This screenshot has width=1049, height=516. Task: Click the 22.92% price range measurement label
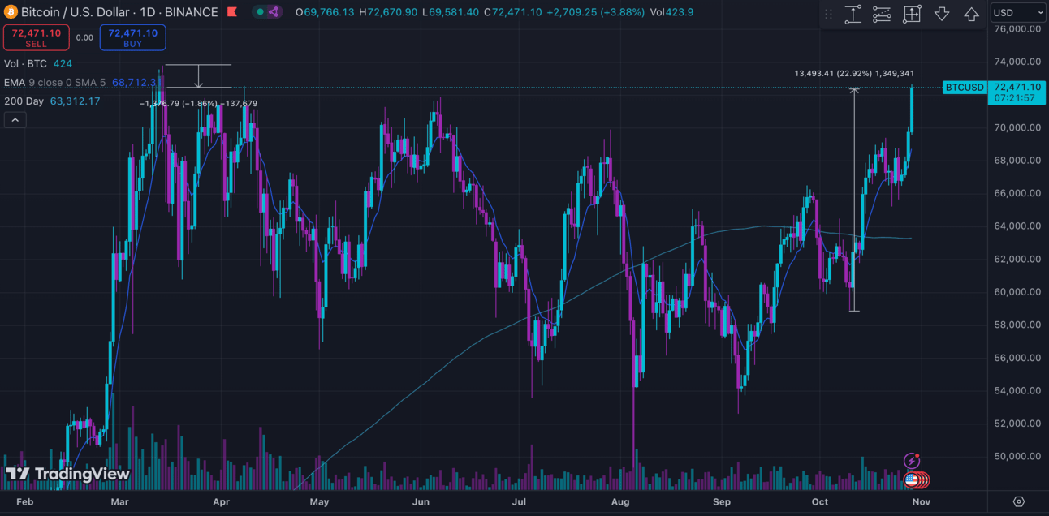point(854,74)
